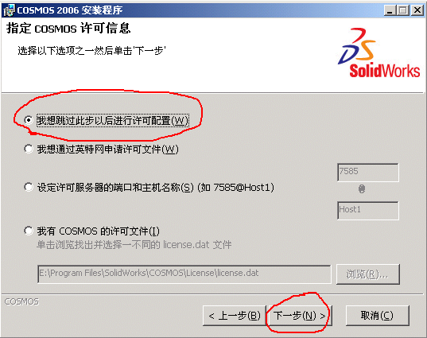Click the @ symbol between port and host
Viewport: 427px width, 338px height.
coord(362,188)
